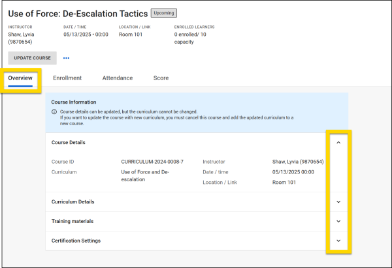Open the Enrollment tab
This screenshot has width=392, height=268.
pos(67,78)
